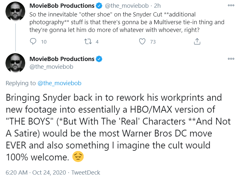Screen dimensions: 239x182
Task: Click the TweetDeck source label
Action: pyautogui.click(x=86, y=173)
